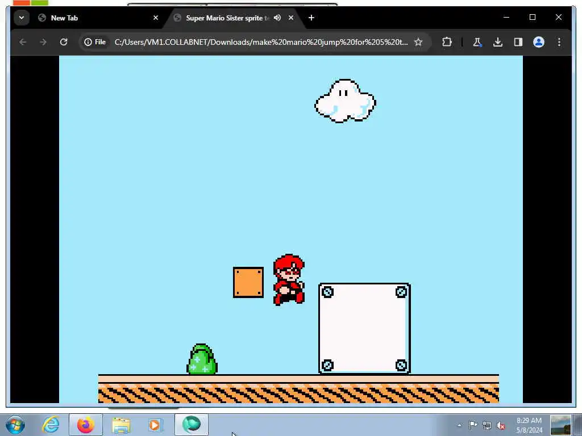Maximize the Chrome window
Image resolution: width=582 pixels, height=436 pixels.
point(532,17)
